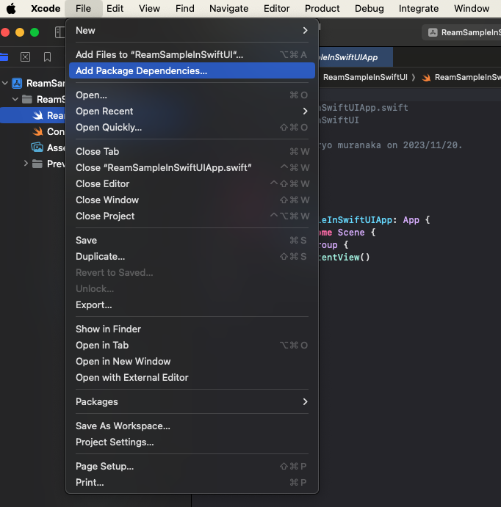The image size is (501, 507).
Task: Select the Assets catalog icon
Action: (37, 147)
